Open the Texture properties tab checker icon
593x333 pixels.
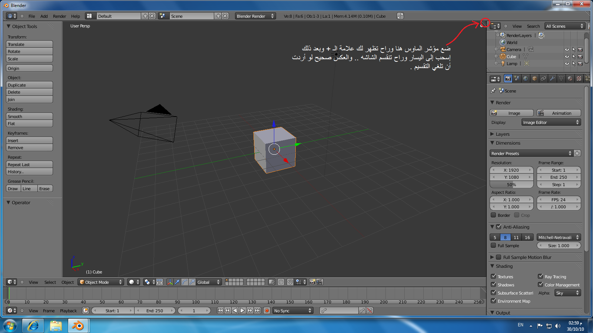(579, 78)
